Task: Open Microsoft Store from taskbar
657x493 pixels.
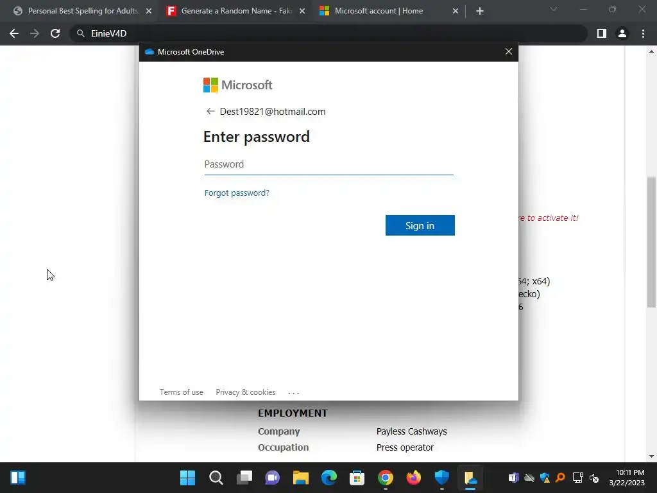Action: 357,478
